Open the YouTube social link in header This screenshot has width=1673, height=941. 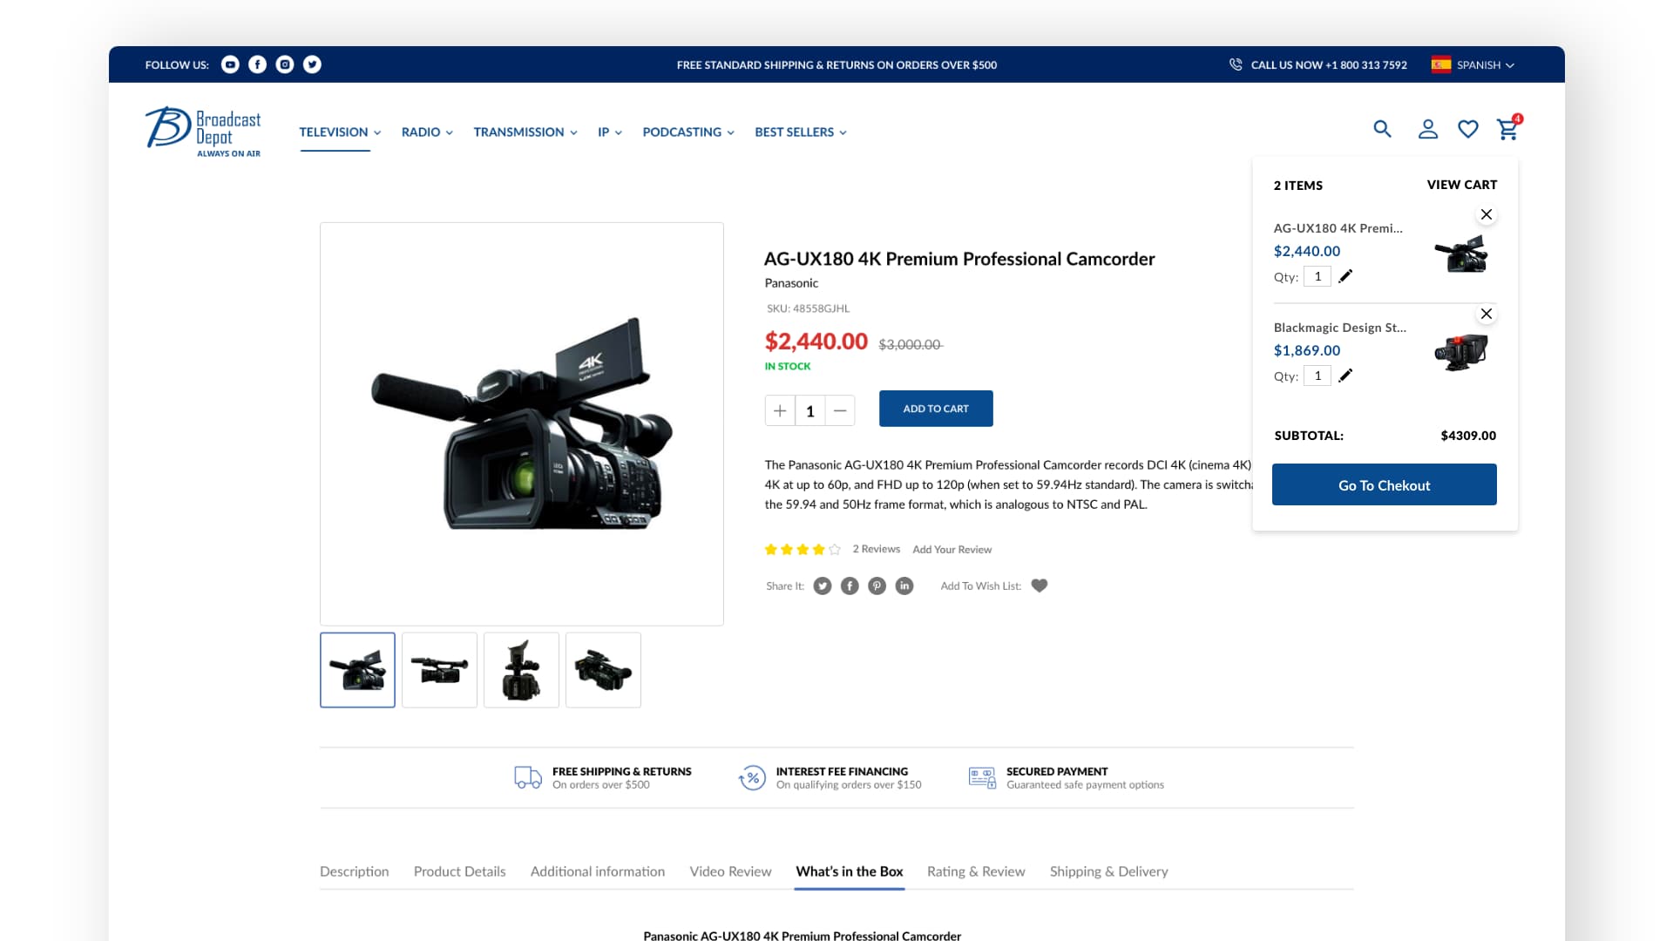tap(230, 64)
